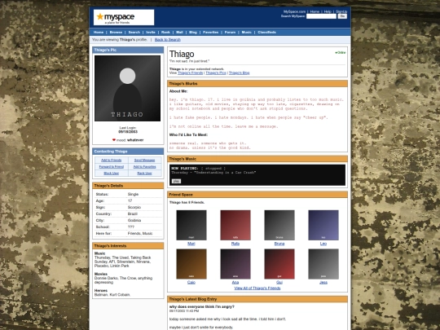Select the "NOW PLAYING" status line
Viewport: 440px width, 330px height.
[198, 169]
